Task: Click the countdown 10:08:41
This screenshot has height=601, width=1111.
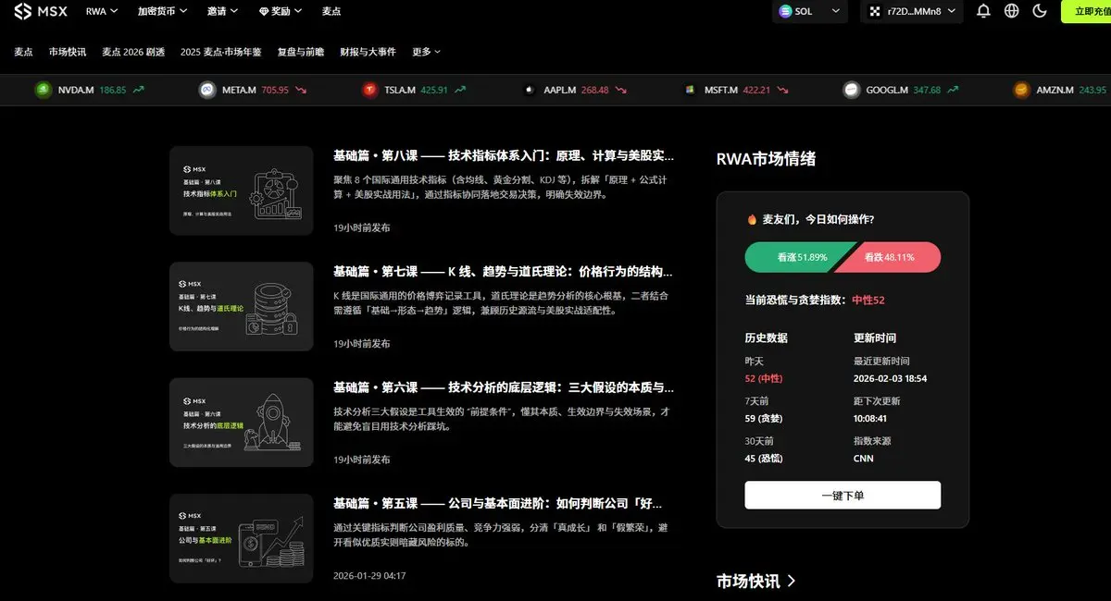Action: tap(871, 418)
